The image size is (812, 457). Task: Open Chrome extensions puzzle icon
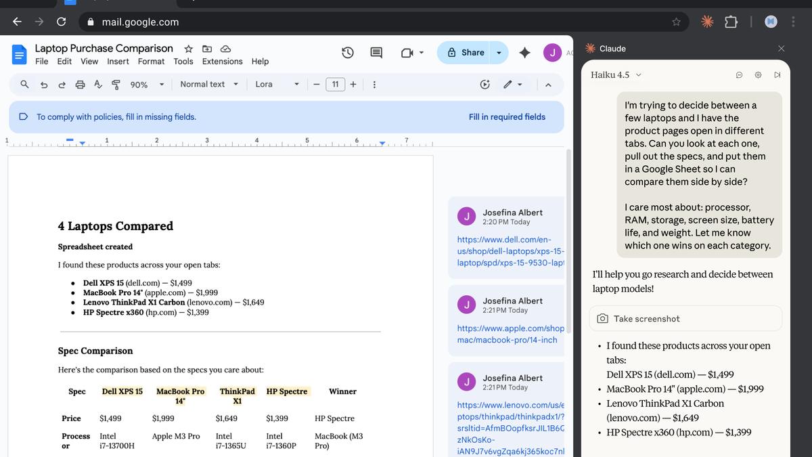[731, 22]
